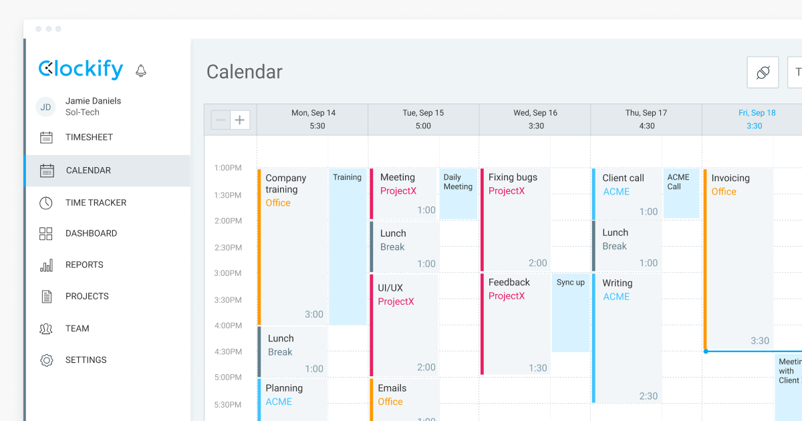Zoom out the calendar view
Screen dimensions: 802x421
(221, 120)
